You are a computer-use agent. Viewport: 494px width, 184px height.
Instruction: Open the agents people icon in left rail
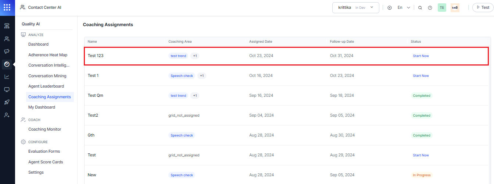tap(7, 39)
